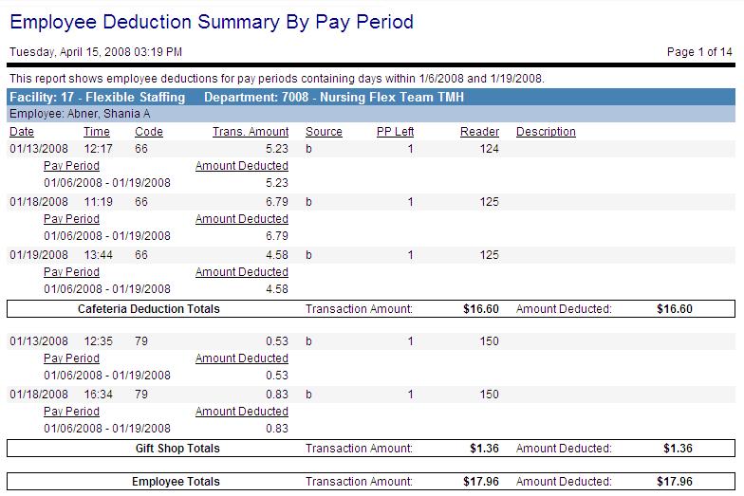744x496 pixels.
Task: Select the reader value 124
Action: pyautogui.click(x=489, y=149)
